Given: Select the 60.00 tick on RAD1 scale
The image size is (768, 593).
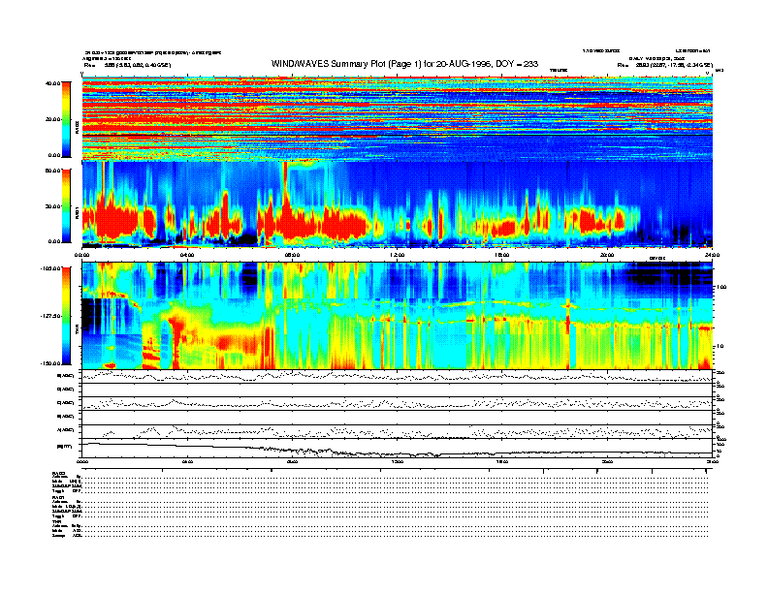Looking at the screenshot, I should coord(52,171).
